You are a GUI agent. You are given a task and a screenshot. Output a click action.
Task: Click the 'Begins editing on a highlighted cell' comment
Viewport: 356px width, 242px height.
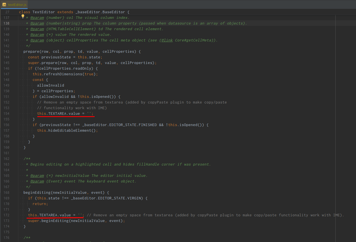tap(121, 164)
